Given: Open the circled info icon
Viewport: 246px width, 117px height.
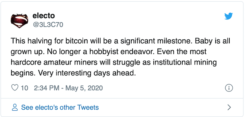Looking at the screenshot, I should tap(229, 88).
